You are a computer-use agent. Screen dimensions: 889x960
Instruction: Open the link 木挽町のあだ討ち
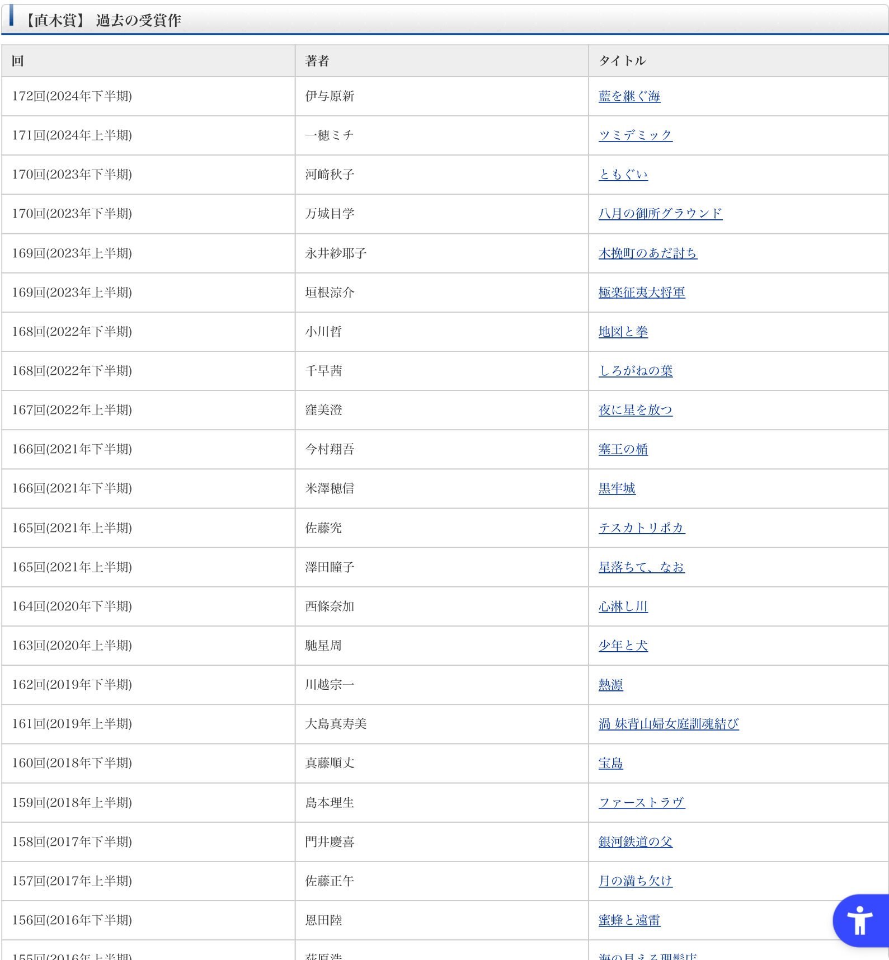pos(648,253)
